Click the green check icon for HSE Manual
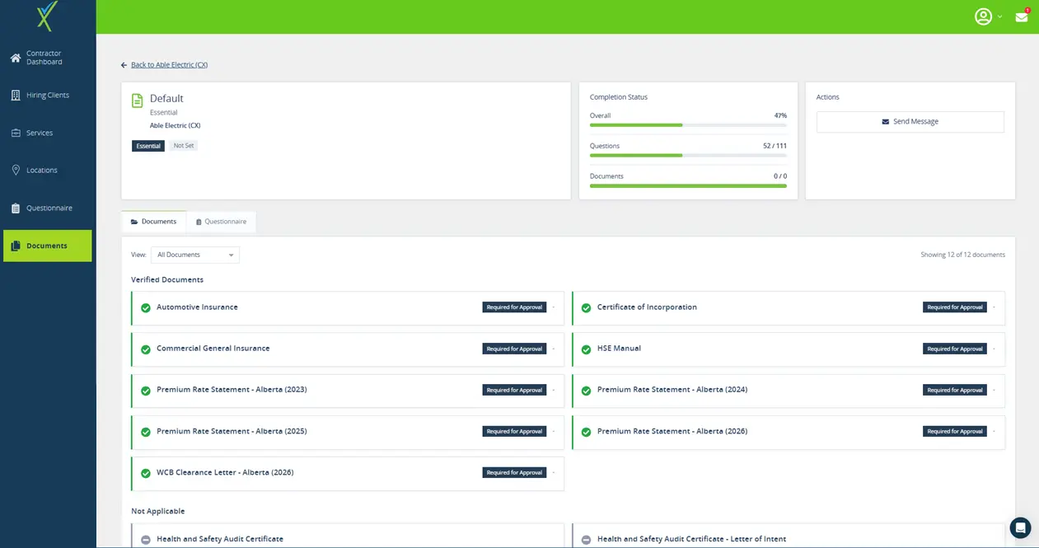This screenshot has width=1039, height=548. (587, 349)
